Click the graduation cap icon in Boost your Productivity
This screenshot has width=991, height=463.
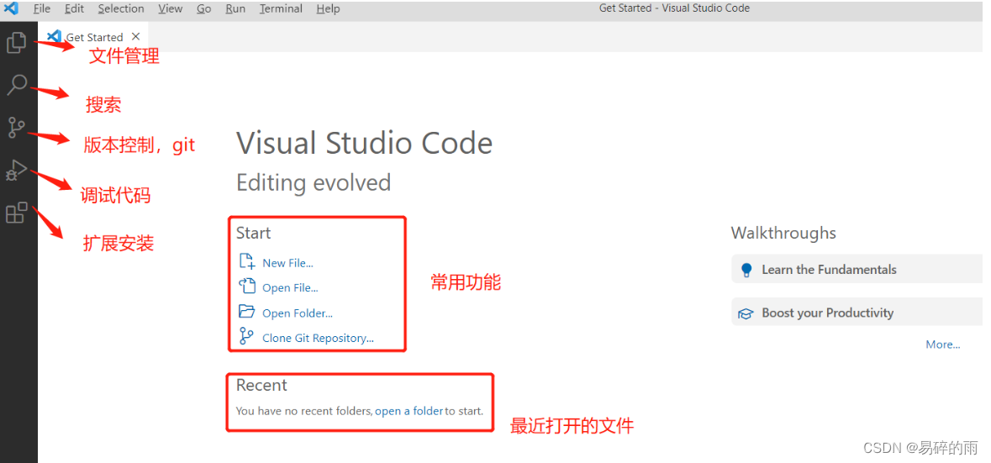[x=746, y=314]
